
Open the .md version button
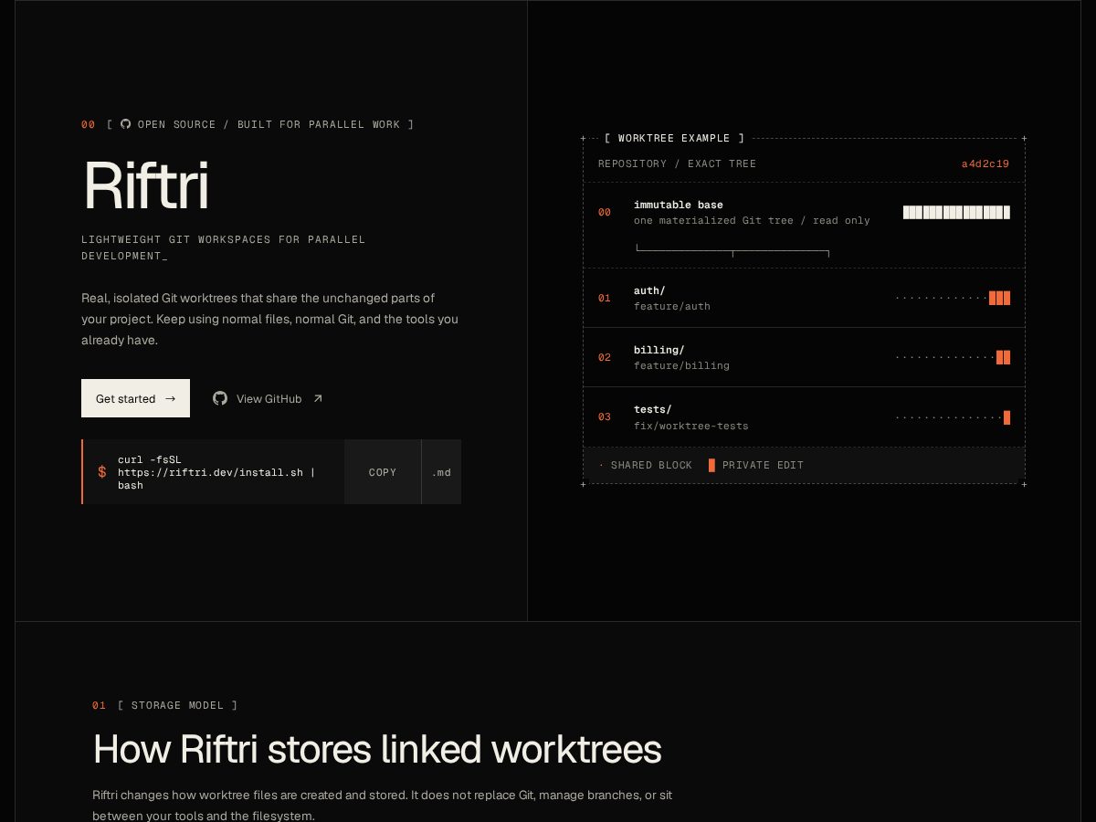[441, 472]
